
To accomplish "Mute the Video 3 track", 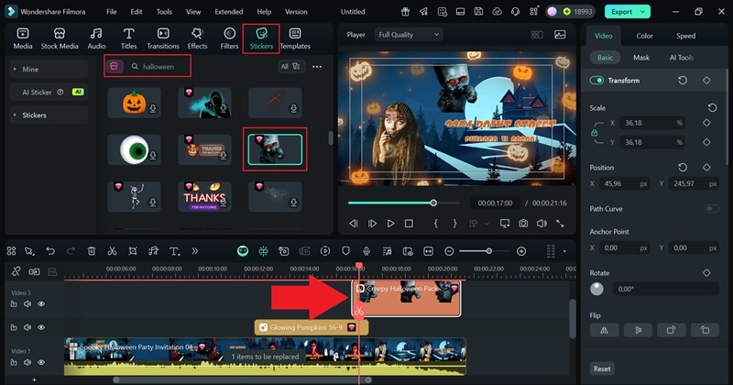I will click(27, 304).
